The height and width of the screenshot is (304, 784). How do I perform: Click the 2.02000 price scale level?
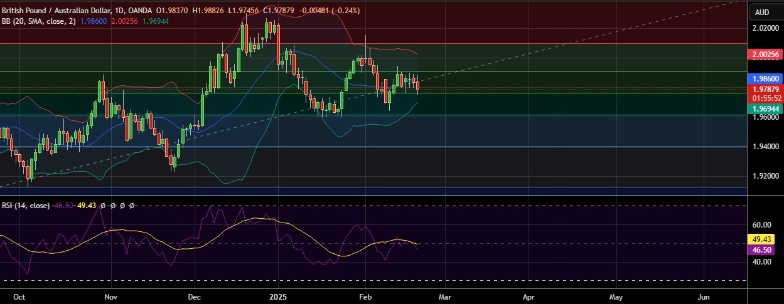tap(766, 28)
